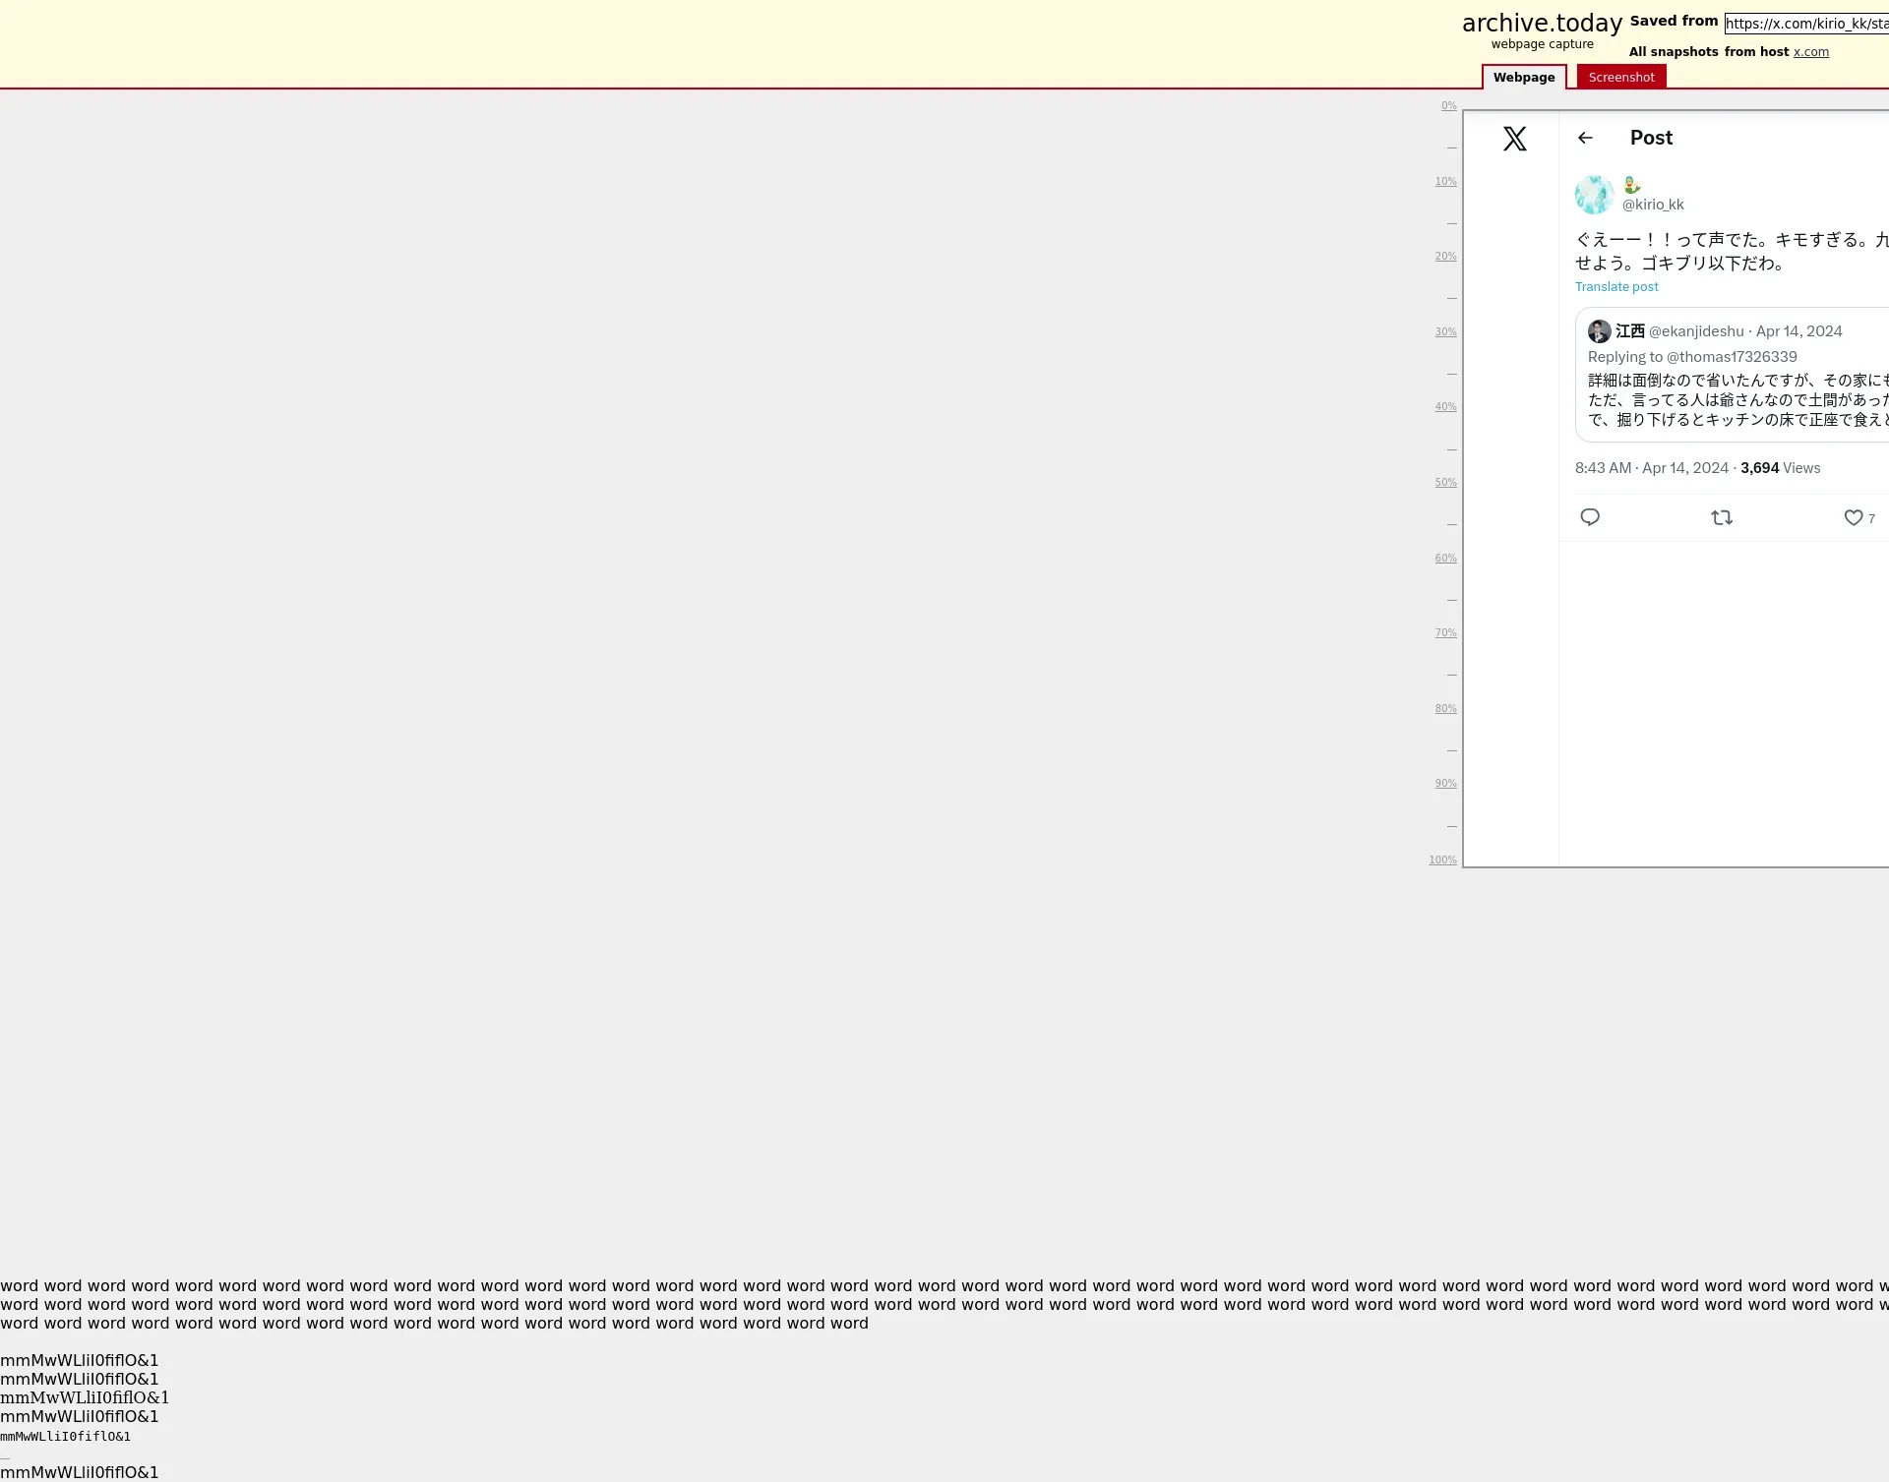
Task: Jump to the 100% scroll marker
Action: point(1442,860)
